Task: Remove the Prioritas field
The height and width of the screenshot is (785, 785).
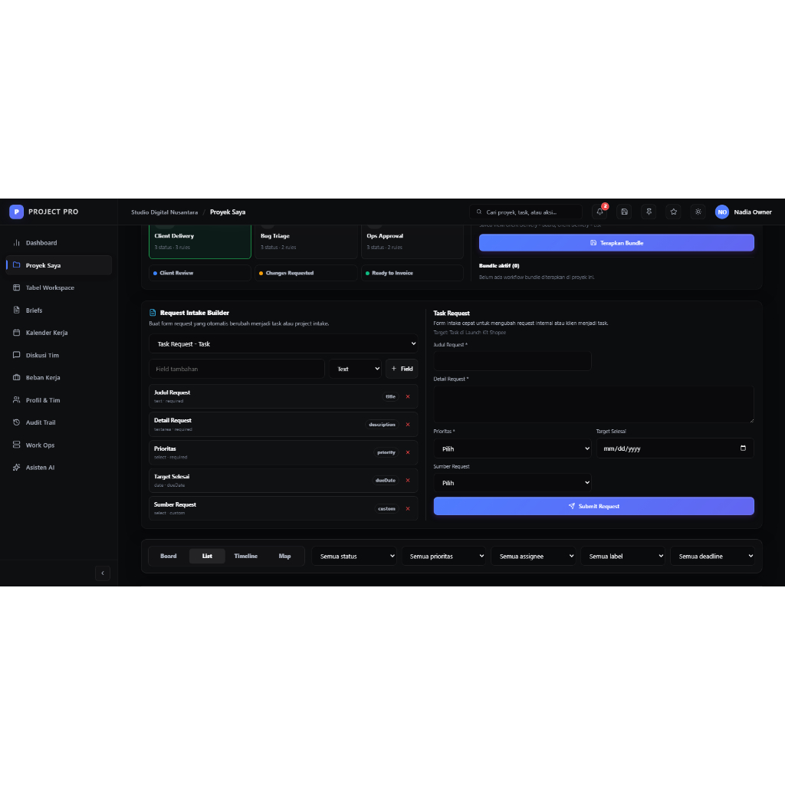Action: [408, 452]
